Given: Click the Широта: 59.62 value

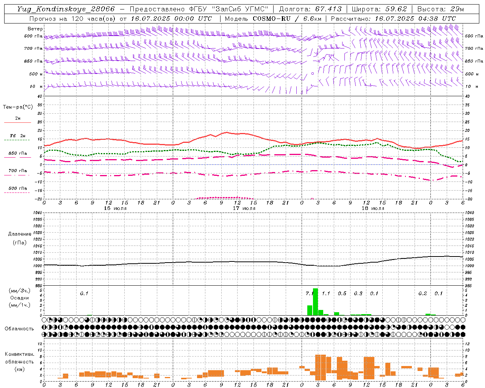Looking at the screenshot, I should [x=379, y=9].
